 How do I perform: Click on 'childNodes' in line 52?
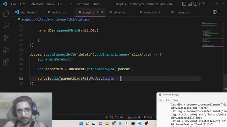pyautogui.click(x=90, y=79)
